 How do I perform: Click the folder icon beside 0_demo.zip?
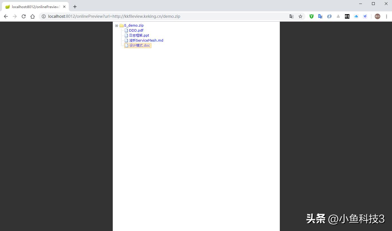coord(121,25)
